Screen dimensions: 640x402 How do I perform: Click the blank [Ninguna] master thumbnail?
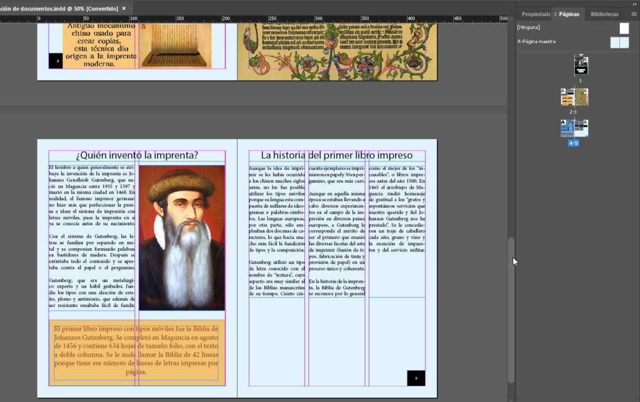coord(624,28)
